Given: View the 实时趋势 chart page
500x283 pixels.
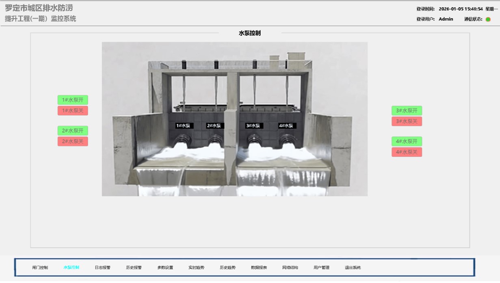Looking at the screenshot, I should (197, 268).
